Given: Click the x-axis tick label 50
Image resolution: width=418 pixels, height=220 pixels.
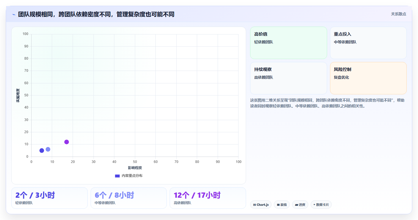Looking at the screenshot, I should (135, 162).
